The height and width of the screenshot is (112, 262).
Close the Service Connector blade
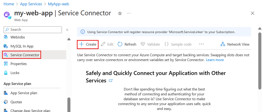point(252,13)
